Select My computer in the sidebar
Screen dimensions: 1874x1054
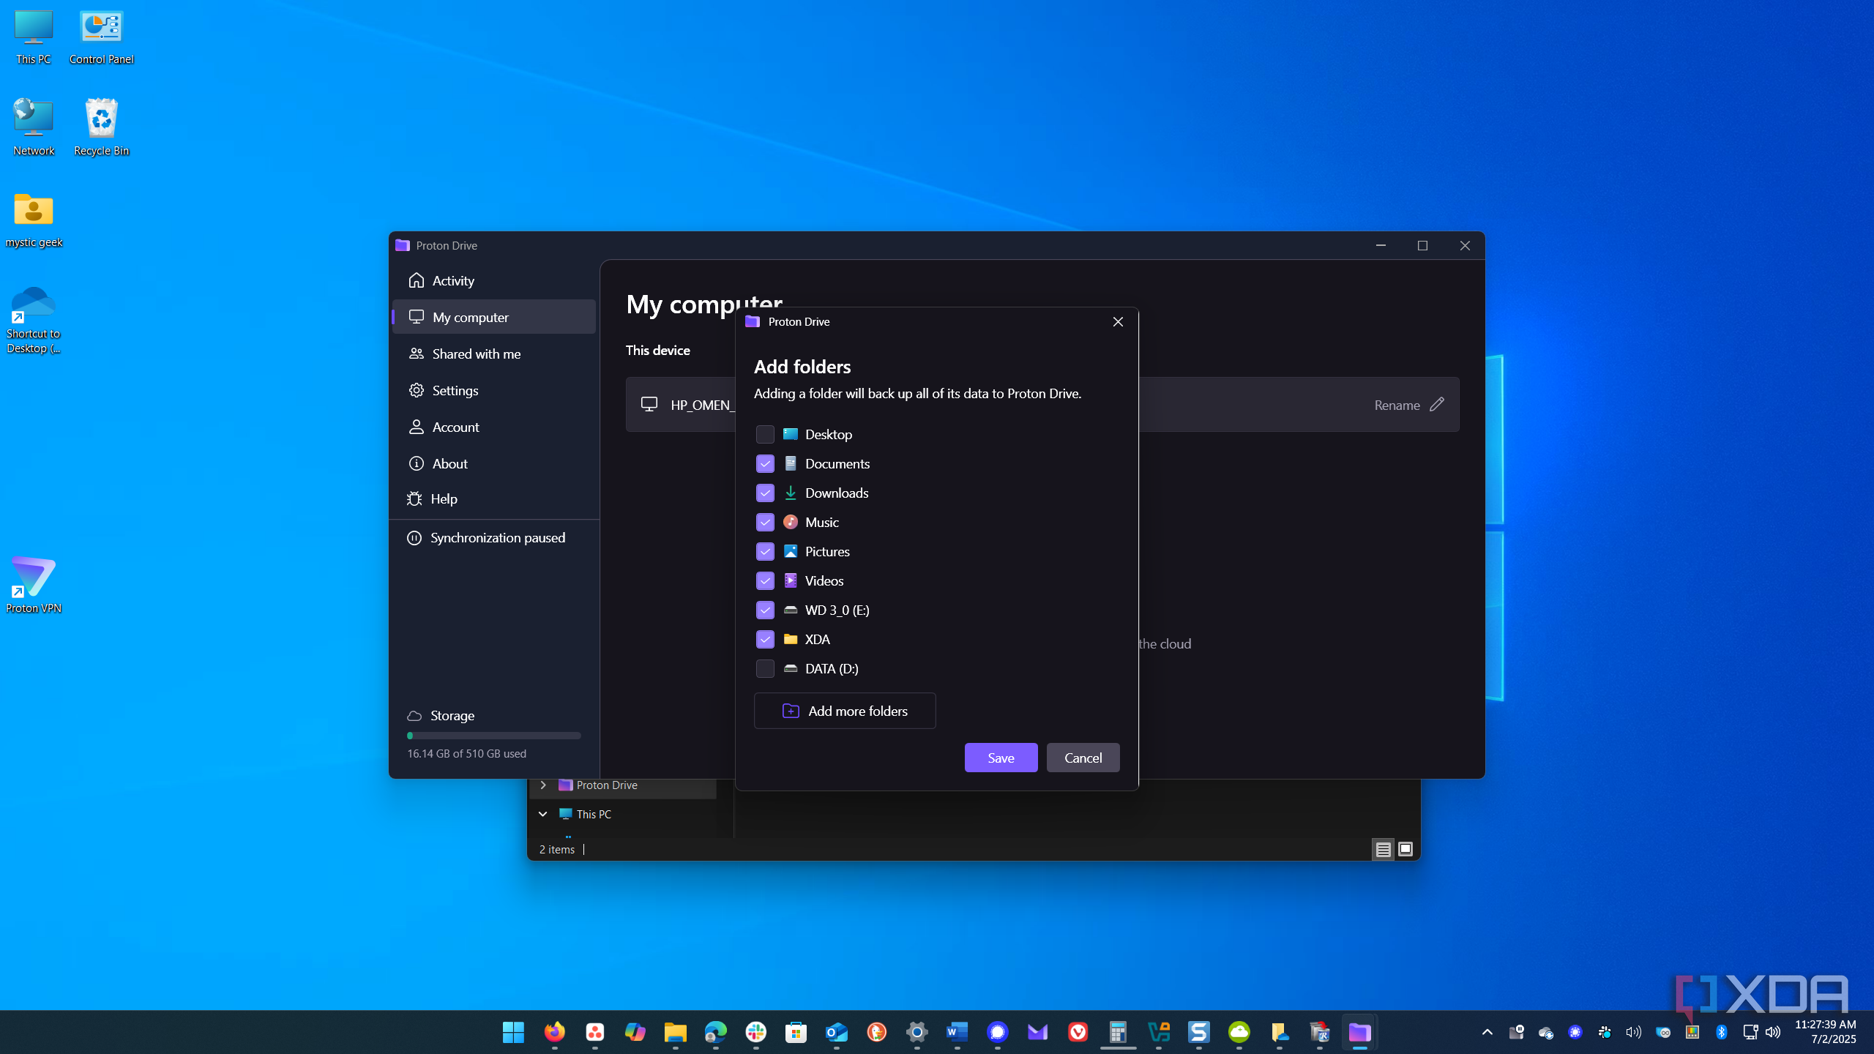(494, 317)
